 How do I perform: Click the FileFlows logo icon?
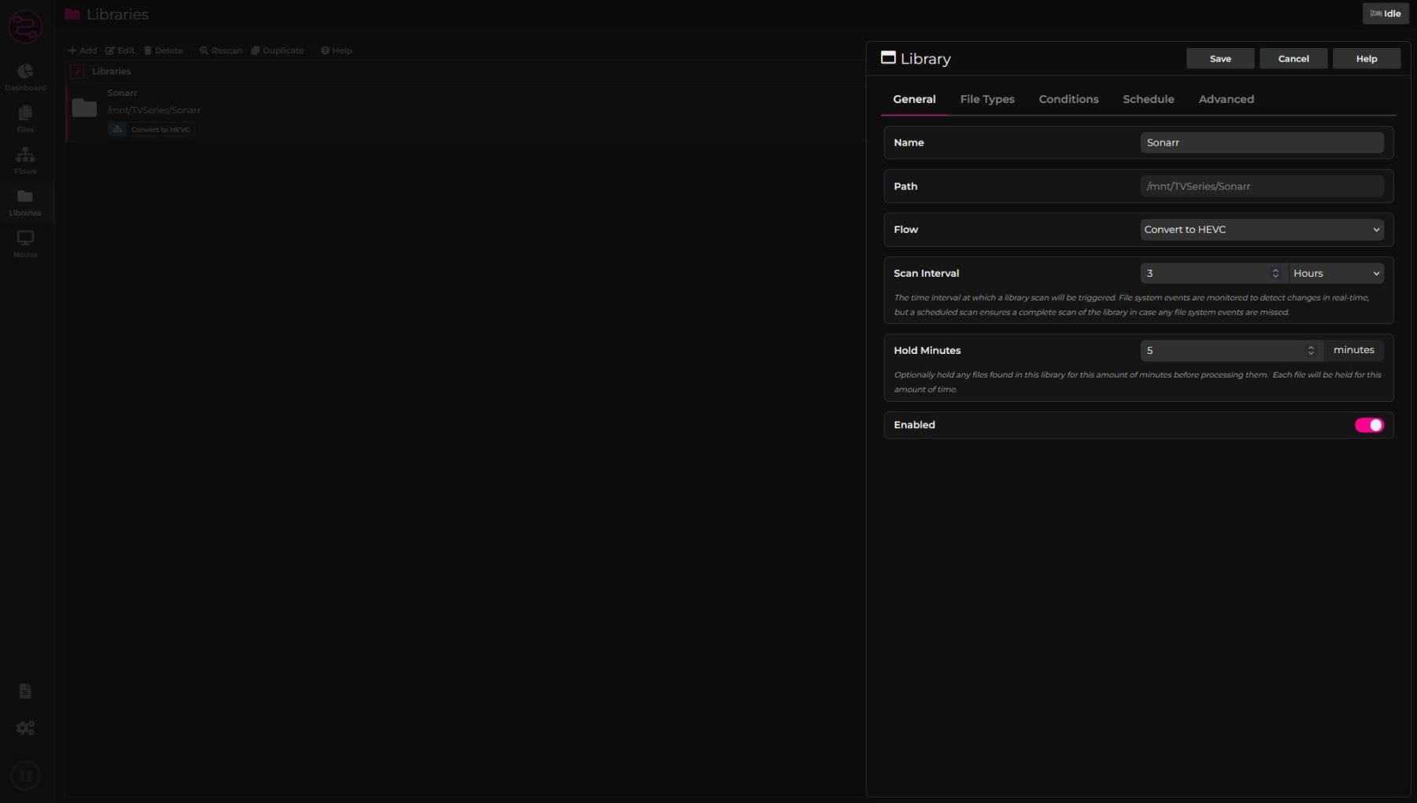(25, 27)
